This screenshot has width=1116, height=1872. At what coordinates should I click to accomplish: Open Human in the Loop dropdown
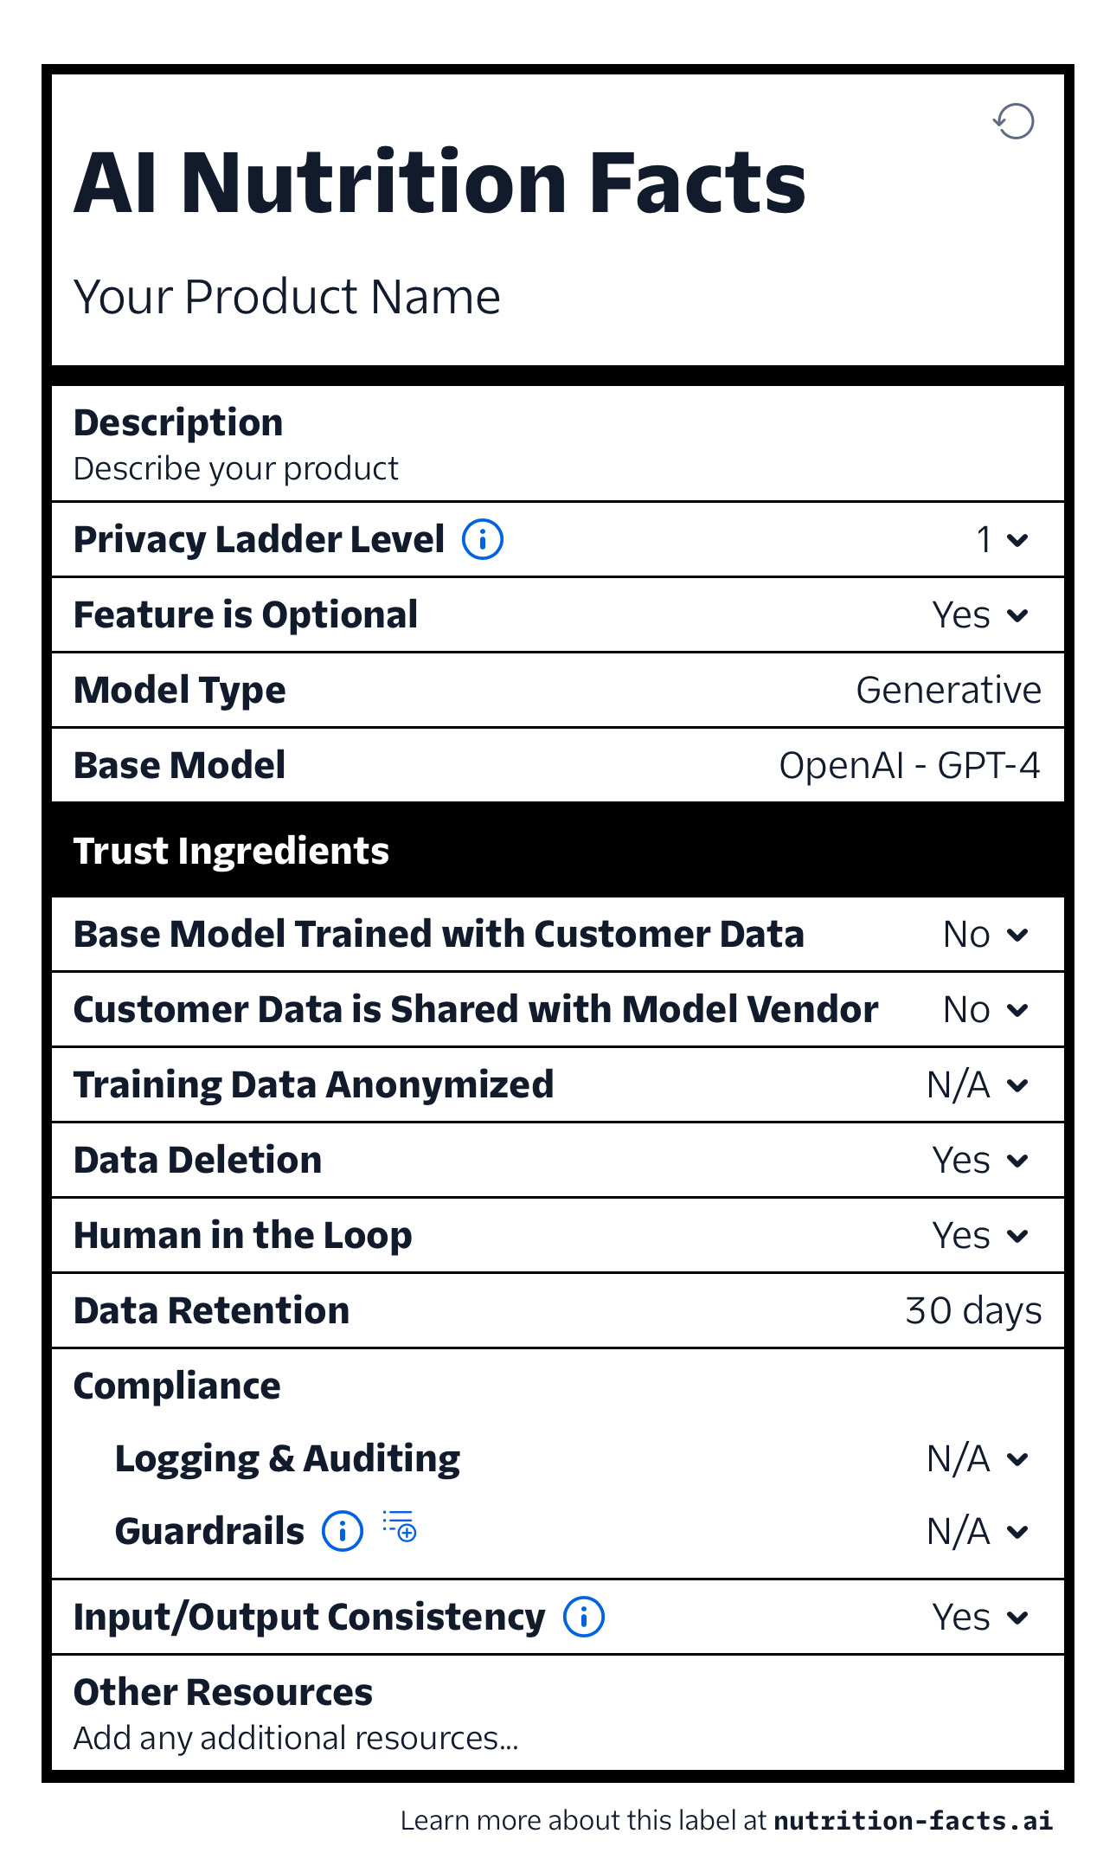[x=981, y=1235]
